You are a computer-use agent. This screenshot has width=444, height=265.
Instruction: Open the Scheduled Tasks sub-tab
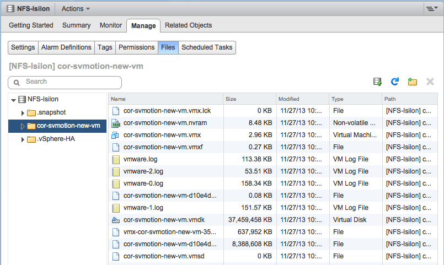coord(207,47)
